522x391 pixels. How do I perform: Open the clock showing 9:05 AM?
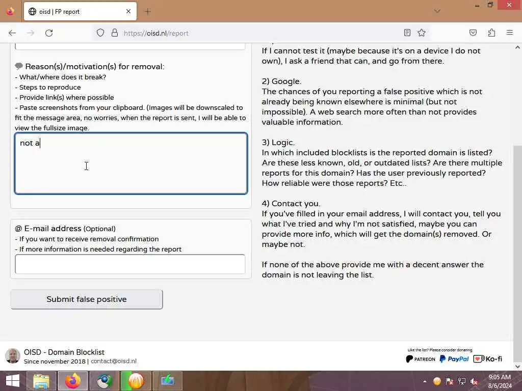point(500,381)
